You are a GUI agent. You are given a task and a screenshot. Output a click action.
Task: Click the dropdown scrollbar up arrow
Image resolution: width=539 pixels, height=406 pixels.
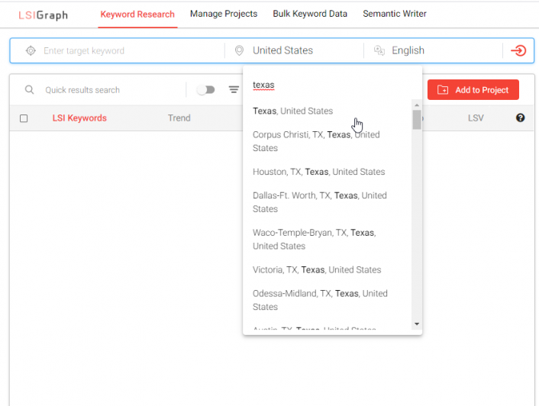click(x=417, y=105)
